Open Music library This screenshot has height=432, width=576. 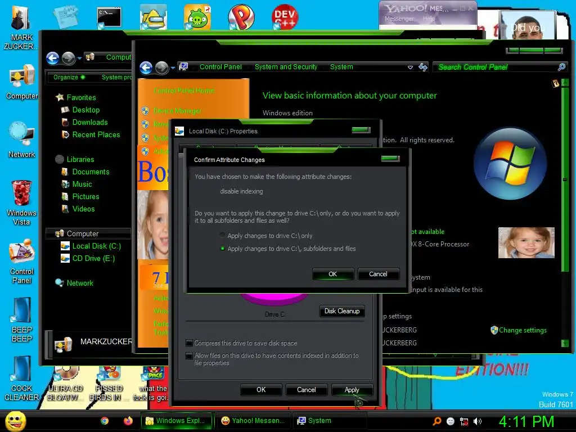82,184
